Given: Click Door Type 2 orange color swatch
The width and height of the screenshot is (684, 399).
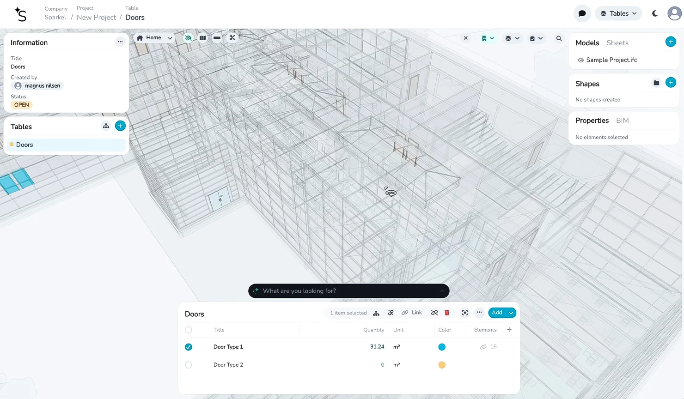Looking at the screenshot, I should tap(442, 365).
